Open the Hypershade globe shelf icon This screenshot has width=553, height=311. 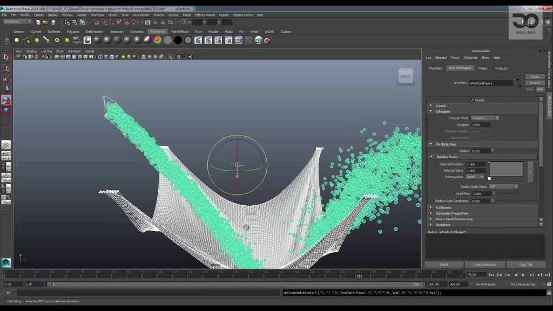pyautogui.click(x=259, y=40)
